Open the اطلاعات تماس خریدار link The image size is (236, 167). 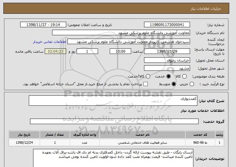[x=50, y=42]
